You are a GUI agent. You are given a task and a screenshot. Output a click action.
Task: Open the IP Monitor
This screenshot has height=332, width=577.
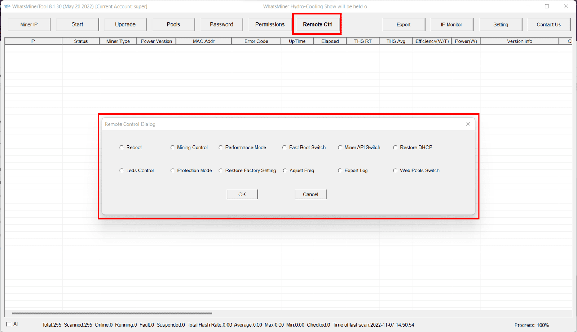point(452,24)
